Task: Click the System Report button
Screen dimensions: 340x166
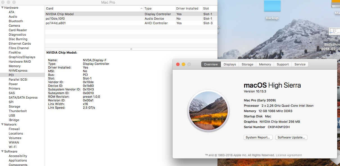Action: tap(258, 137)
